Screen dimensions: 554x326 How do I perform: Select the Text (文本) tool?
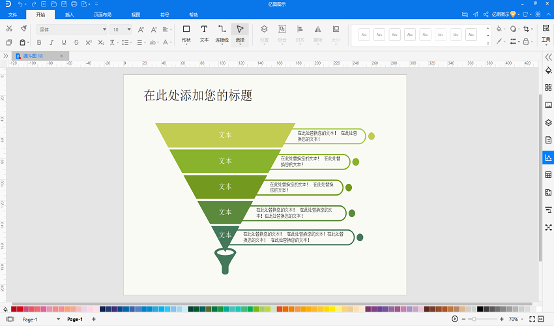pyautogui.click(x=204, y=34)
